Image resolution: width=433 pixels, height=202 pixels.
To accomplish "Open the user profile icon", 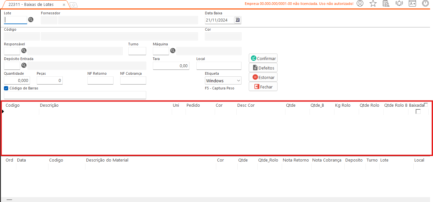I will click(360, 4).
